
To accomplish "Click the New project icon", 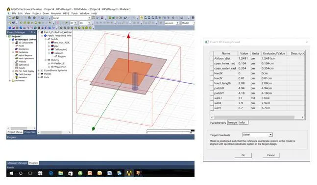I will click(x=10, y=18).
